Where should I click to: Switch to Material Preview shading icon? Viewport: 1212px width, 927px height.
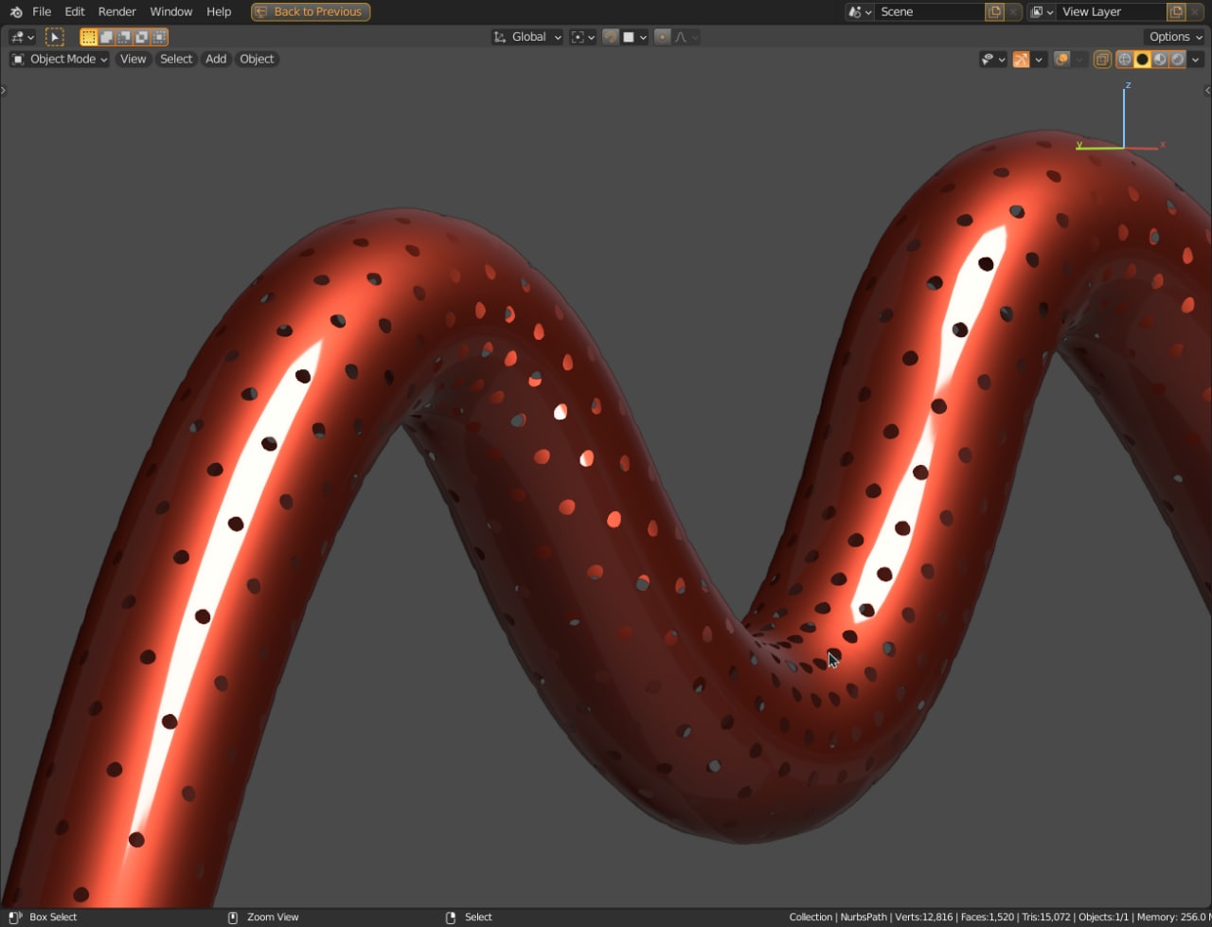click(x=1160, y=59)
